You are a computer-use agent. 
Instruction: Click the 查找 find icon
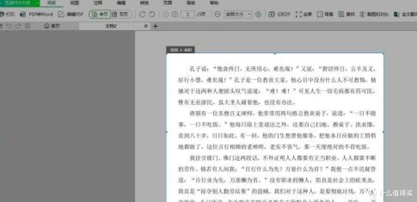341,14
